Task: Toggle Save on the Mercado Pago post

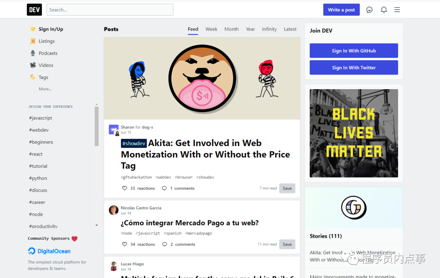Action: click(x=287, y=244)
